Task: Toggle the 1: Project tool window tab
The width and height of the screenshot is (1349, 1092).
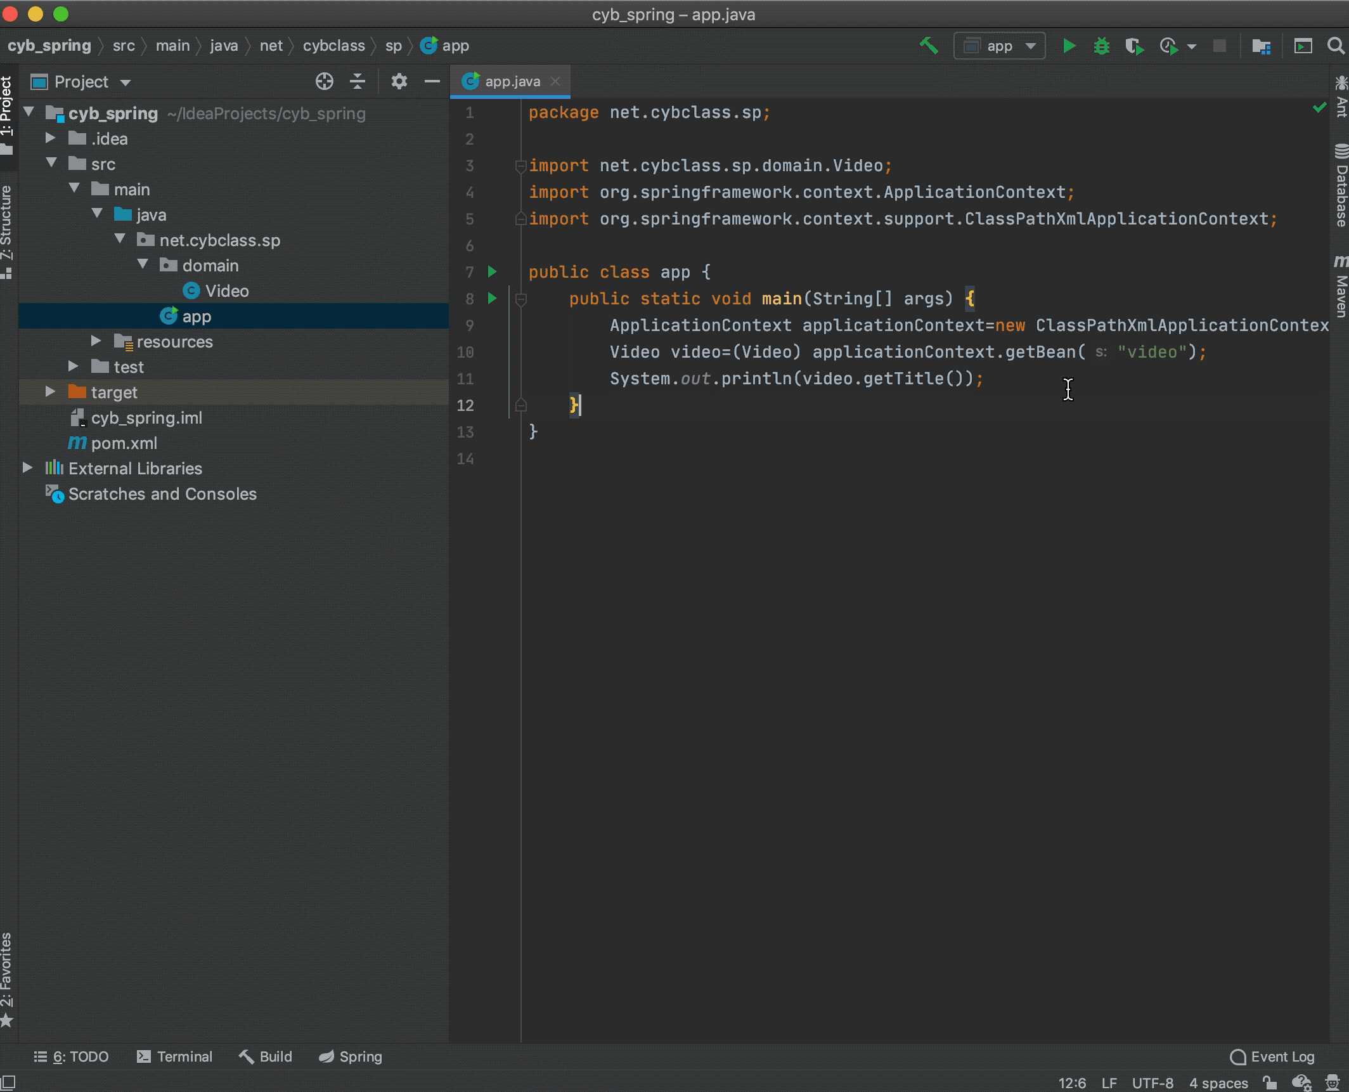Action: [x=8, y=115]
